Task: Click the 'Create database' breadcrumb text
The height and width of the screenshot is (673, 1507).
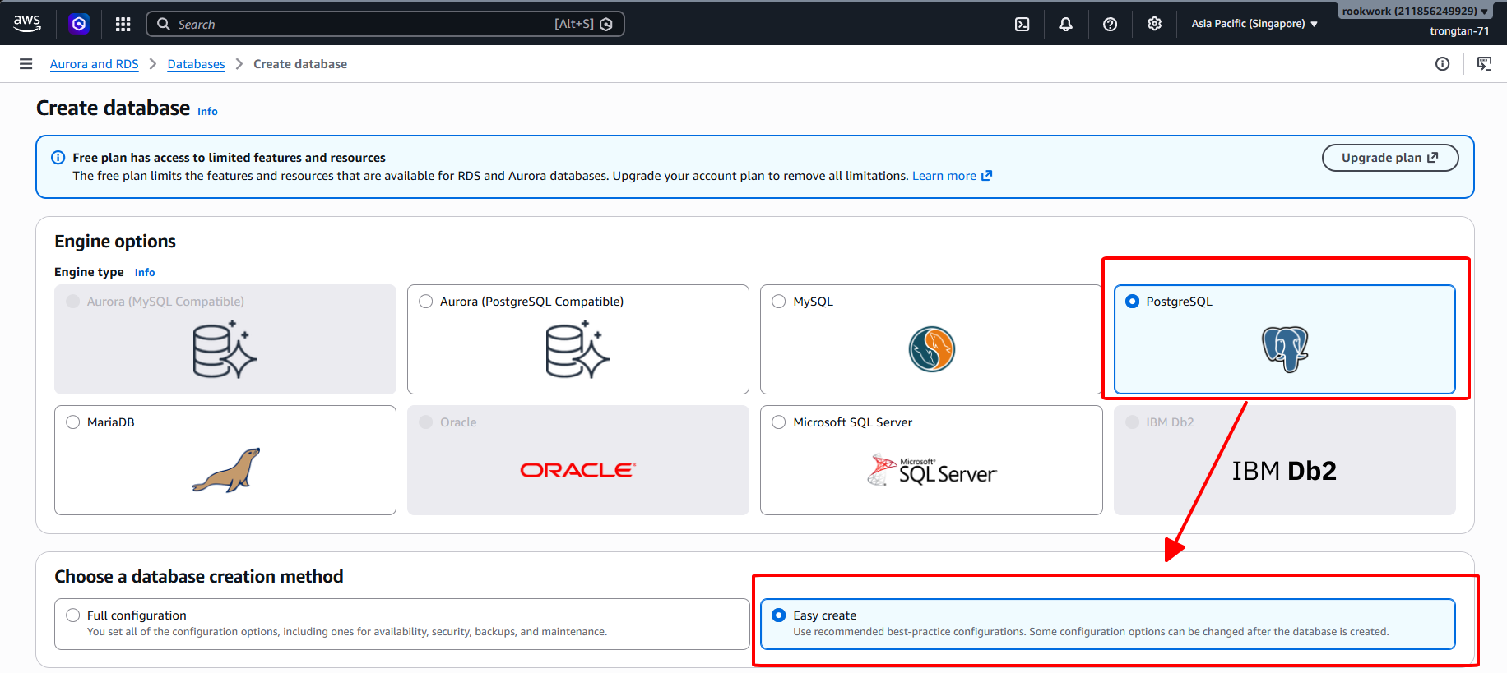Action: (300, 64)
